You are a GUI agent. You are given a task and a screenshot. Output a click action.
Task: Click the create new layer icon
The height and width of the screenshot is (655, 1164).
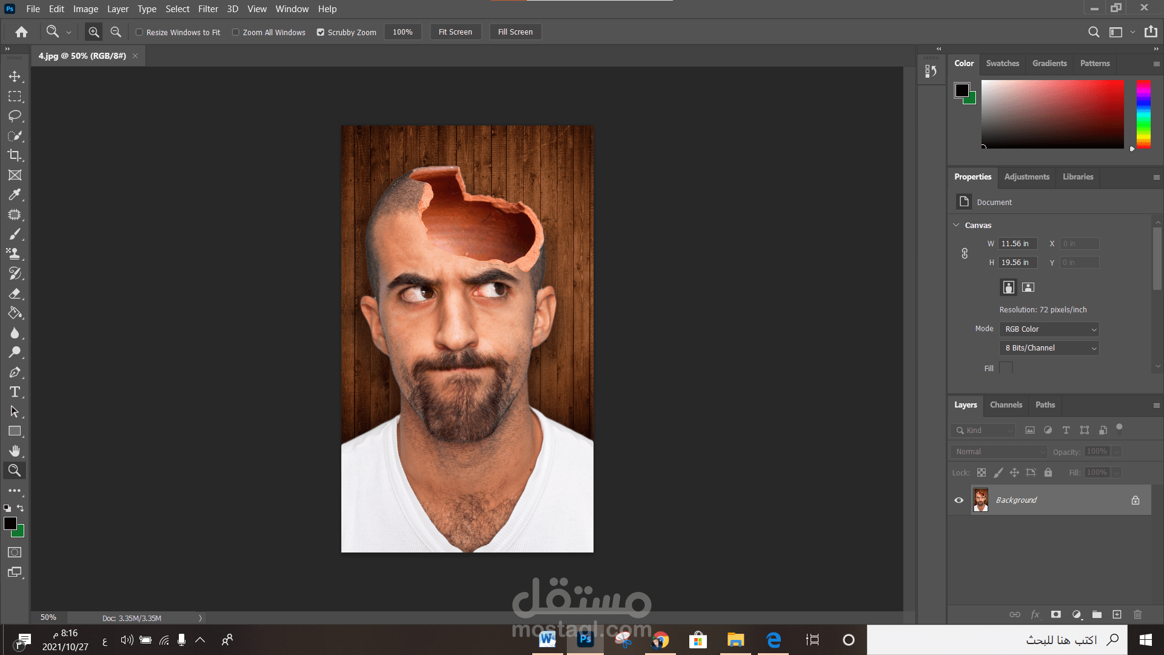[1117, 614]
